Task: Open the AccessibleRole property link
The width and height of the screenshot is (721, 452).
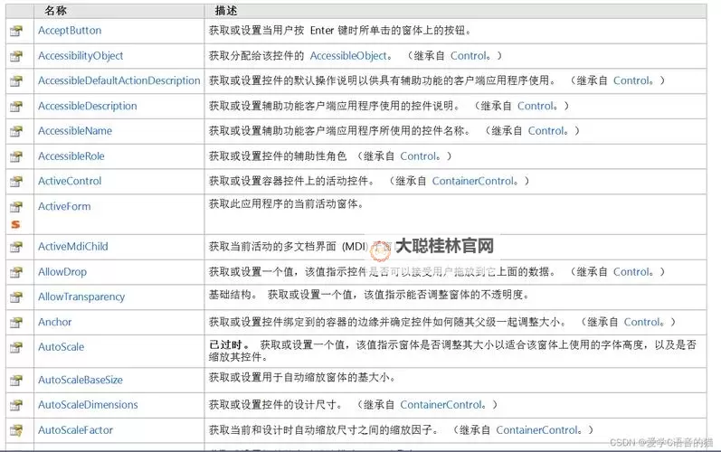Action: coord(71,156)
